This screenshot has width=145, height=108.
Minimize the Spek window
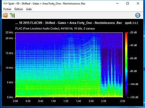[x=117, y=3]
